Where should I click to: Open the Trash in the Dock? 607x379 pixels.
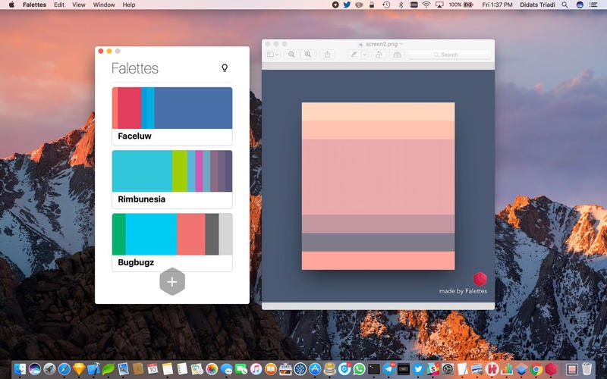click(587, 369)
